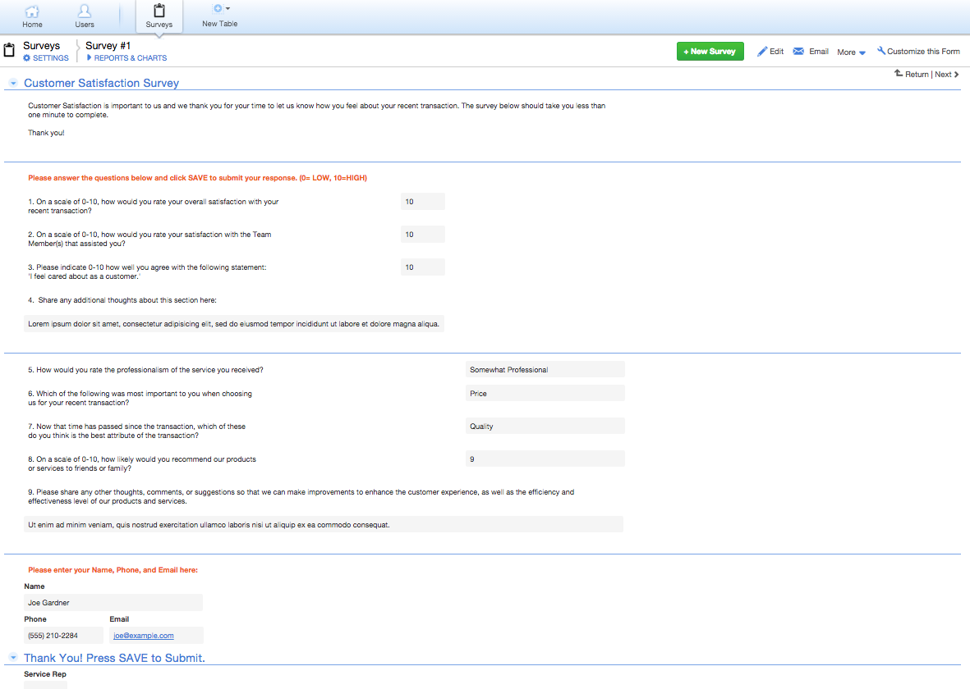Open REPORTS & CHARTS link
Image resolution: width=970 pixels, height=689 pixels.
131,58
